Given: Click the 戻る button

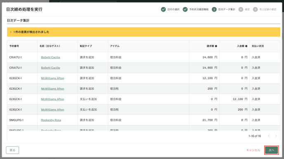Looking at the screenshot, I should coord(12,150).
